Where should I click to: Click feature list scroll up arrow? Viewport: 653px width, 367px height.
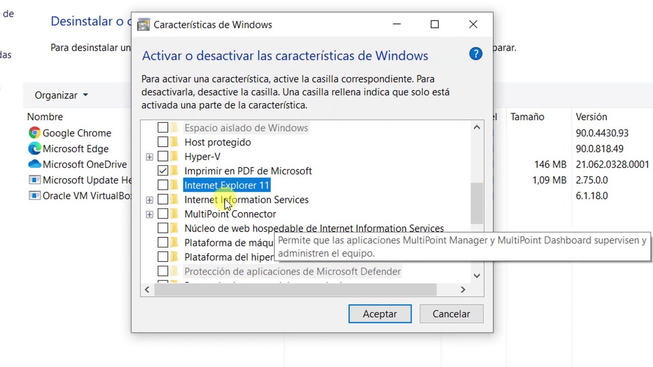(476, 127)
